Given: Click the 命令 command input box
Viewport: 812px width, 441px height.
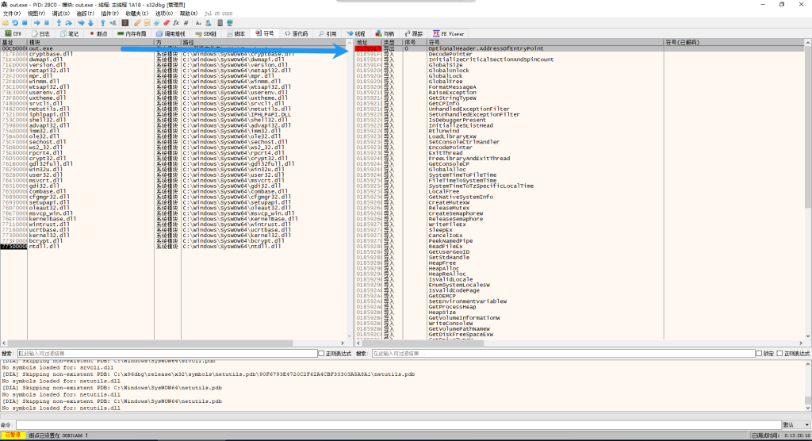Looking at the screenshot, I should (x=398, y=425).
